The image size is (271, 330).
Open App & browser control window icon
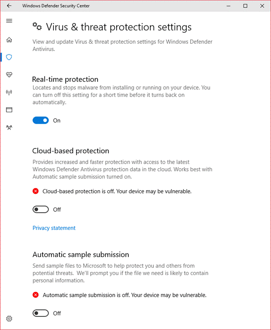point(9,110)
